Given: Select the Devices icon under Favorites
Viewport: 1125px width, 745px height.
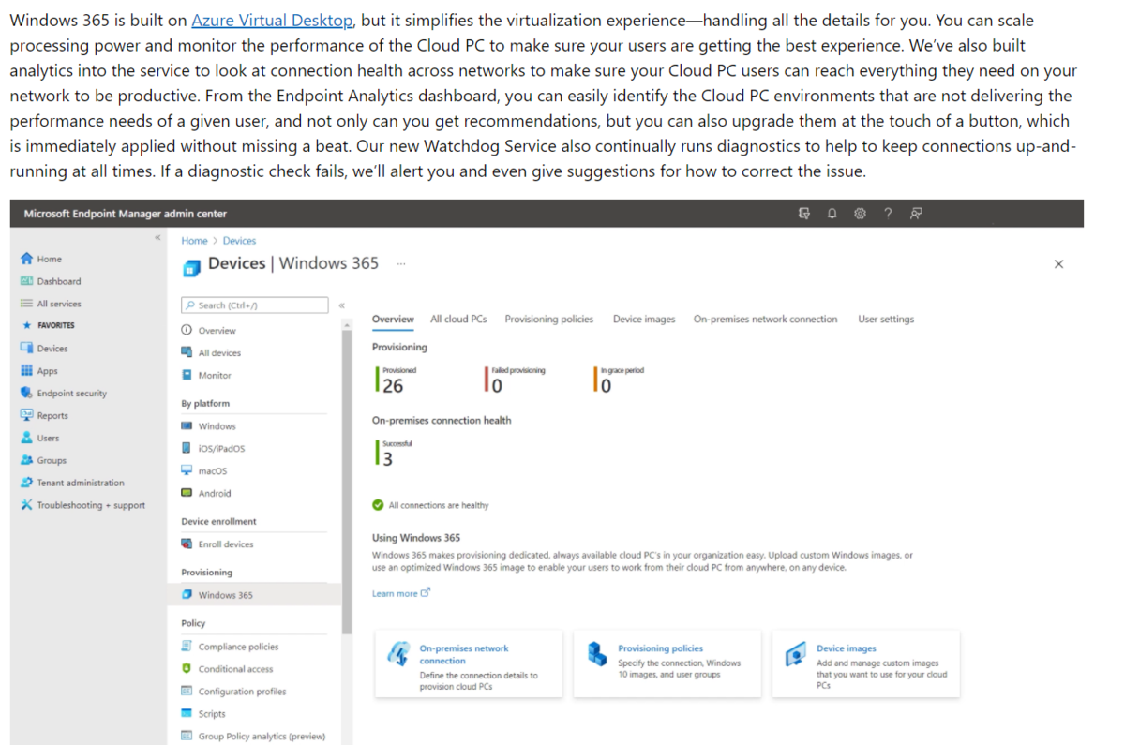Looking at the screenshot, I should pyautogui.click(x=27, y=348).
